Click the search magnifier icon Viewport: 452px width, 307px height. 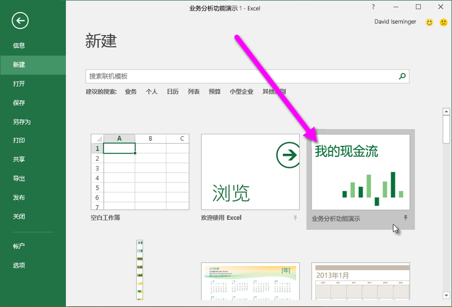(402, 76)
